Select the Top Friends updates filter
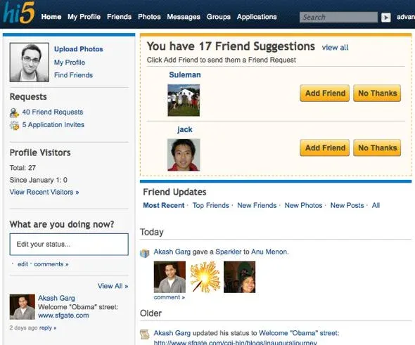 [211, 205]
